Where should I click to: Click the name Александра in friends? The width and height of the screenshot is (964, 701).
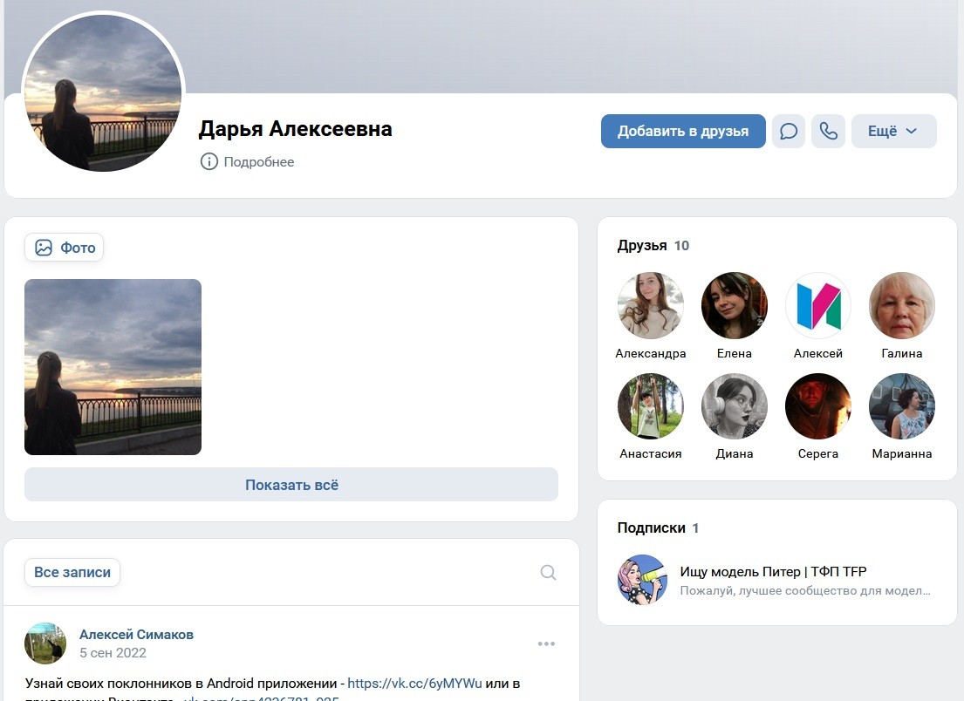pyautogui.click(x=651, y=353)
